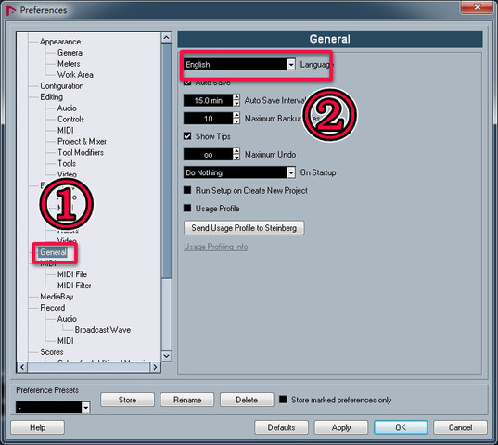
Task: Increase Auto Save Interval with up arrow
Action: point(236,97)
